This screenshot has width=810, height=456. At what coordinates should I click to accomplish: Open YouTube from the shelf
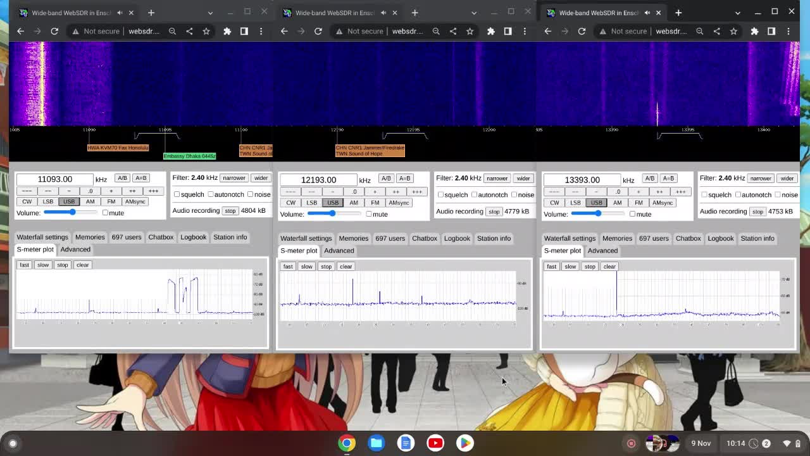click(x=435, y=443)
